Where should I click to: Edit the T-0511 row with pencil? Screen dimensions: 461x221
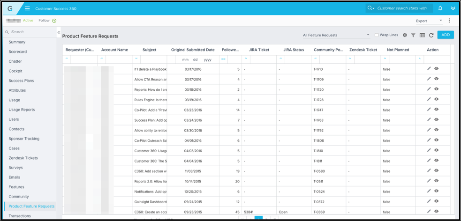click(x=429, y=180)
